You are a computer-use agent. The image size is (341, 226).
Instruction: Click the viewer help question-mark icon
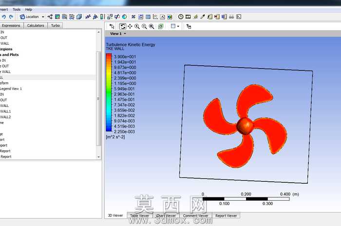coord(189,26)
